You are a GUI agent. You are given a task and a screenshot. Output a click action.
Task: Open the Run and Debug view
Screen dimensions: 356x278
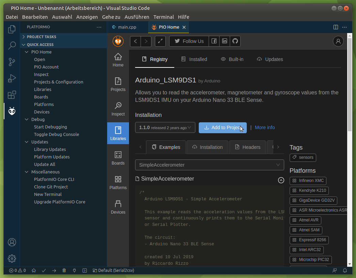[x=12, y=78]
